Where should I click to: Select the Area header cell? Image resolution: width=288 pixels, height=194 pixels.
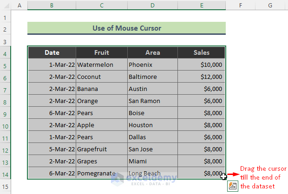152,53
